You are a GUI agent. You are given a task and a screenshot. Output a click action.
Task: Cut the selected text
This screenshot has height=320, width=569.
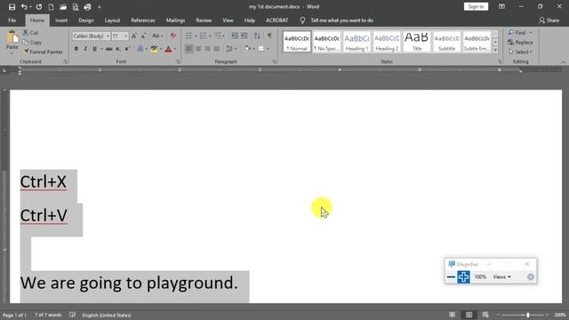tap(30, 33)
